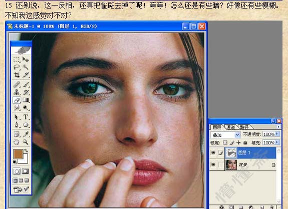
Task: Click the foreground brown color swatch
Action: pos(18,154)
